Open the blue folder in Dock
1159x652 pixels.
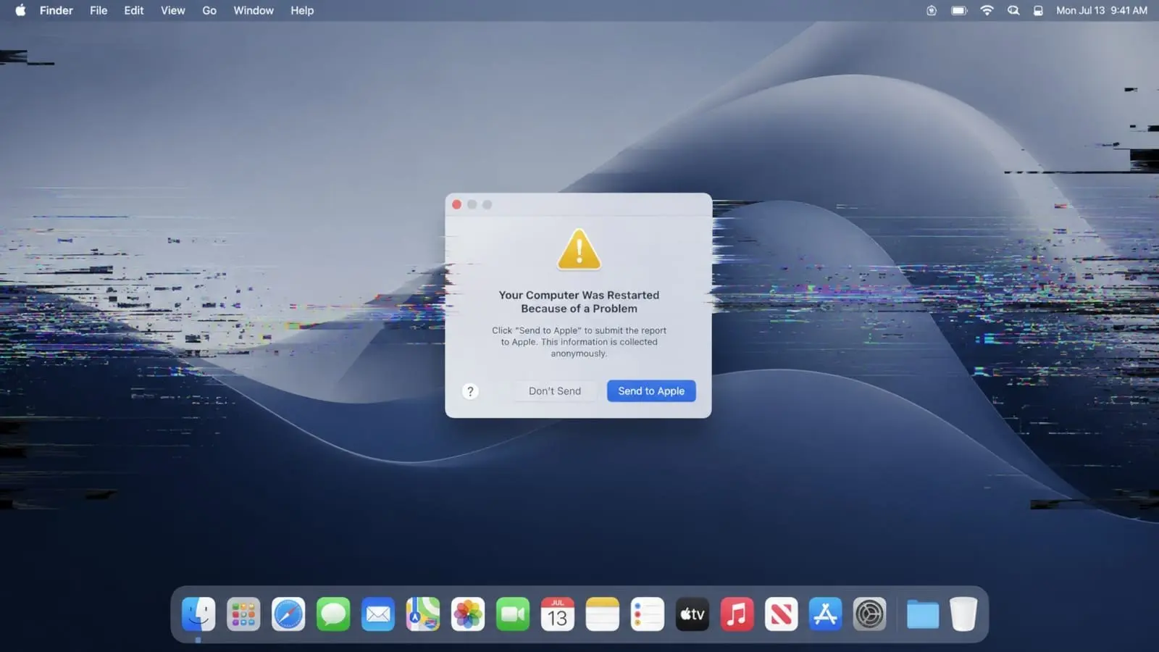923,614
